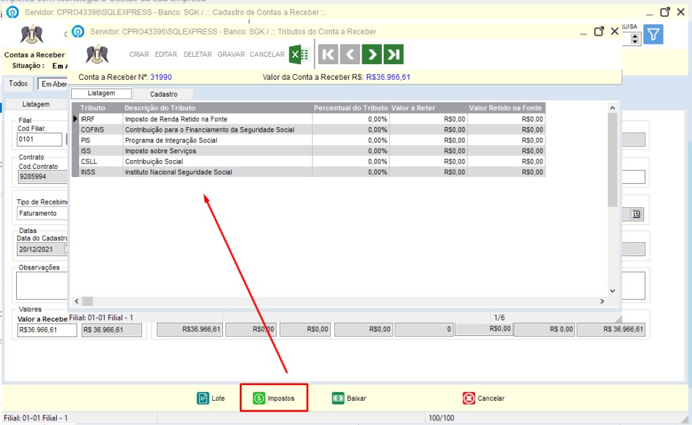Select the PIS tributo cell
This screenshot has width=692, height=425.
pyautogui.click(x=101, y=141)
